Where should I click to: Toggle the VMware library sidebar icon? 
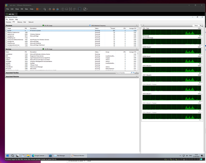63,9
